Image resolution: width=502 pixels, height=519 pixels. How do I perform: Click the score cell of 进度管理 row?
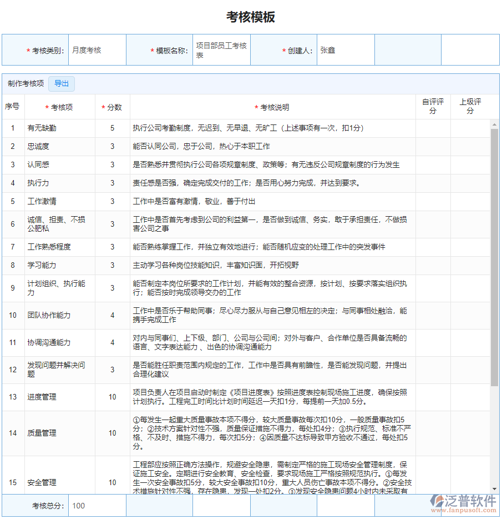(113, 397)
